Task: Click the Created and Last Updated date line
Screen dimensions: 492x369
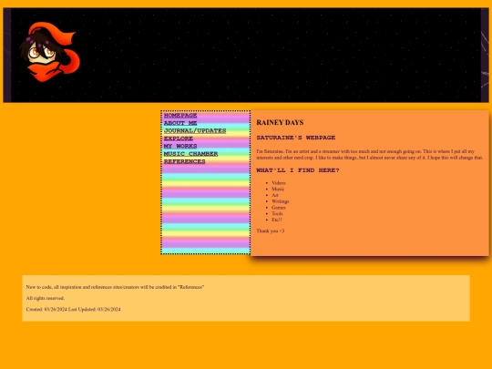Action: click(x=73, y=309)
